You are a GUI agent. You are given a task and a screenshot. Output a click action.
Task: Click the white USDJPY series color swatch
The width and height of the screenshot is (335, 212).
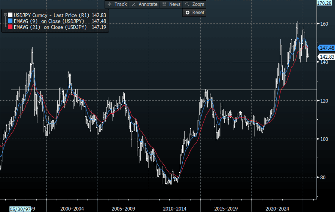pos(10,15)
